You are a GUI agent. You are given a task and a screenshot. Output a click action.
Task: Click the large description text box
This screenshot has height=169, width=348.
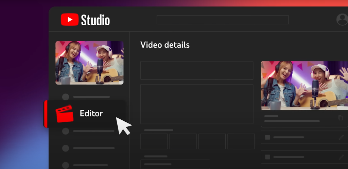[197, 104]
